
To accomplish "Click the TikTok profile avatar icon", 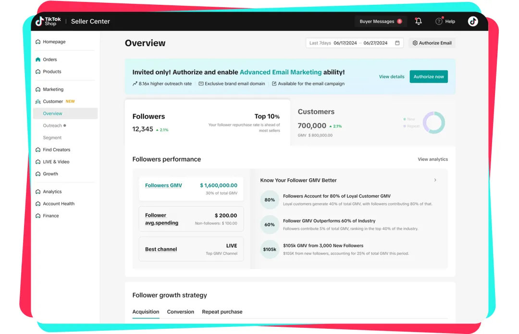I will (x=473, y=21).
